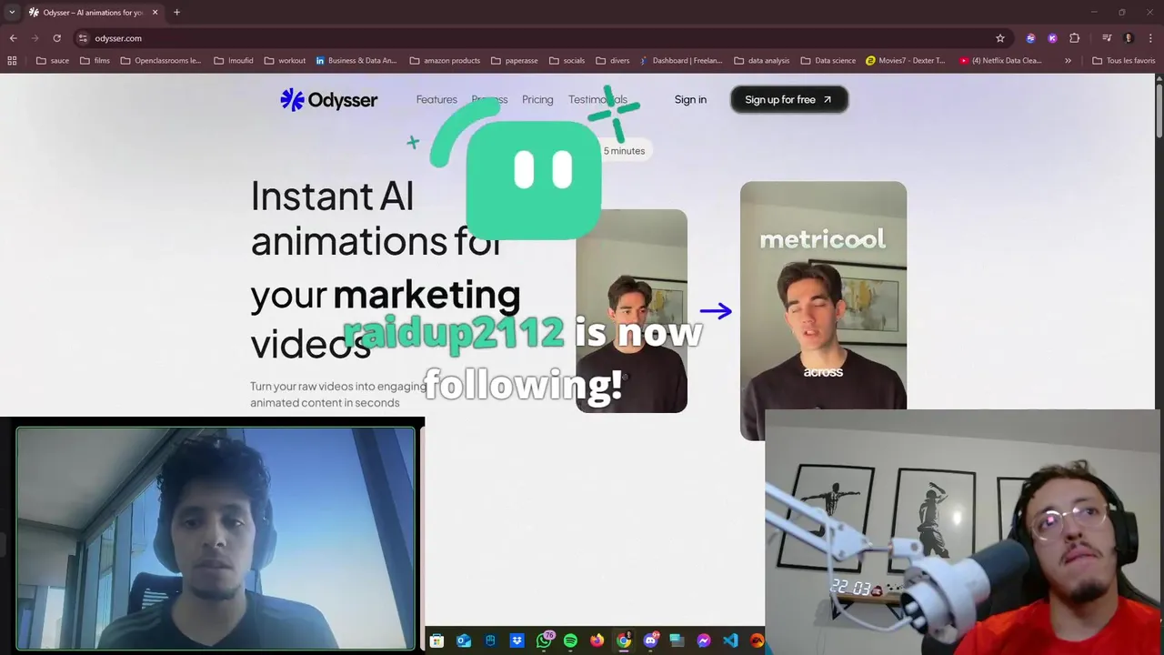
Task: Open Discord from the taskbar
Action: coord(650,640)
